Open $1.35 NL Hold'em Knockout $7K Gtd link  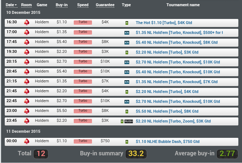tap(177, 82)
